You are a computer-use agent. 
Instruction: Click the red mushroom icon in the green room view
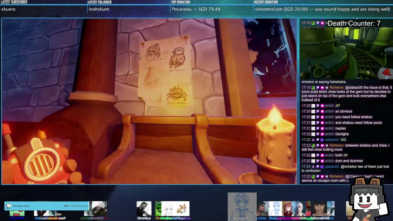(x=386, y=73)
